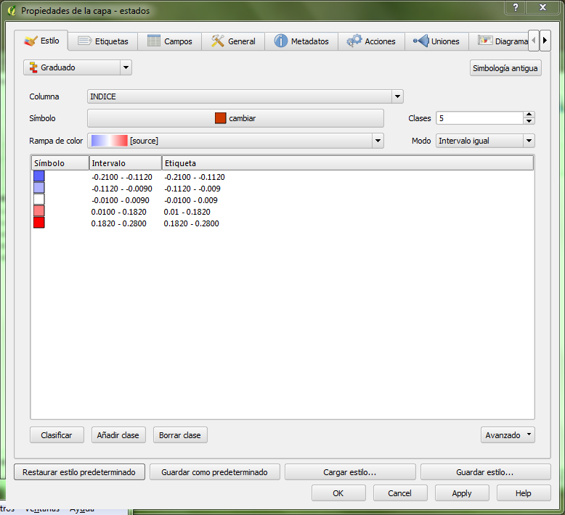Click the Cancel button
This screenshot has height=515, width=565.
400,493
